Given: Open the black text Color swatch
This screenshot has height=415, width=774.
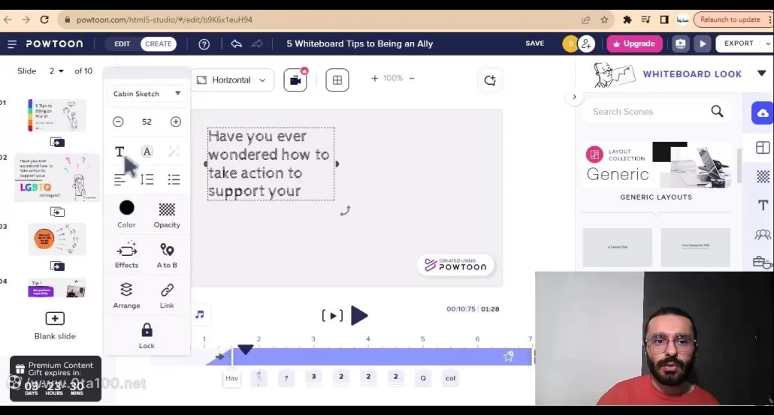Looking at the screenshot, I should pos(126,209).
